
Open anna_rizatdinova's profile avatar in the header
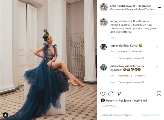(104, 7)
